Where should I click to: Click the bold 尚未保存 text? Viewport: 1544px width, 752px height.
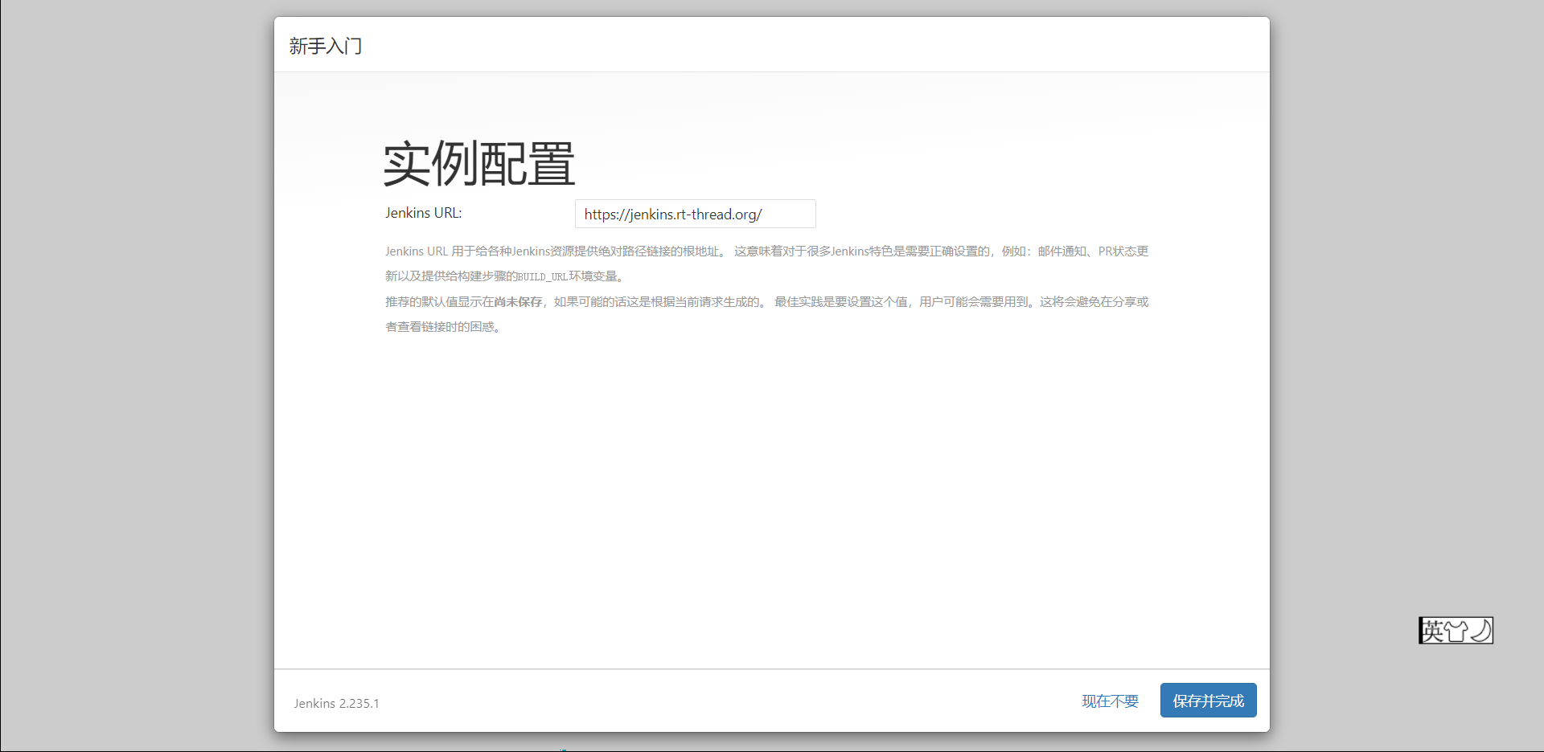click(x=519, y=302)
